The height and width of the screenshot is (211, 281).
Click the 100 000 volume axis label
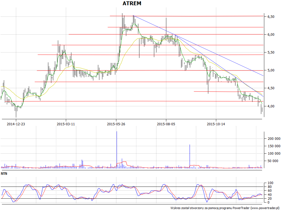click(274, 154)
